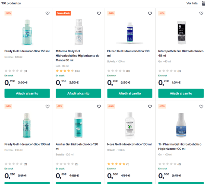The image size is (205, 184).
Task: Add Fluzed Gel 100 ml to wishlist
Action: 150,13
